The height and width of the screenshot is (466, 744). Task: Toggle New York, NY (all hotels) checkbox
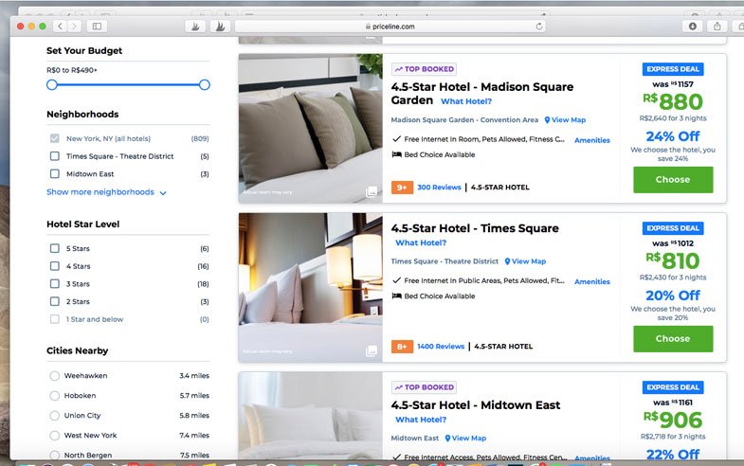pos(55,138)
